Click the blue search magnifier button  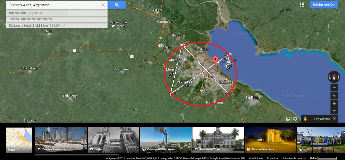point(117,5)
